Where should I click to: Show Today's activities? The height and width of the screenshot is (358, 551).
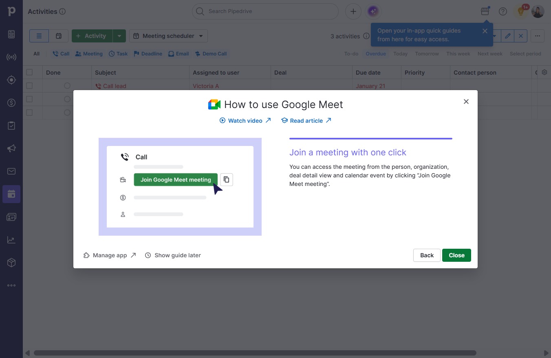(401, 54)
